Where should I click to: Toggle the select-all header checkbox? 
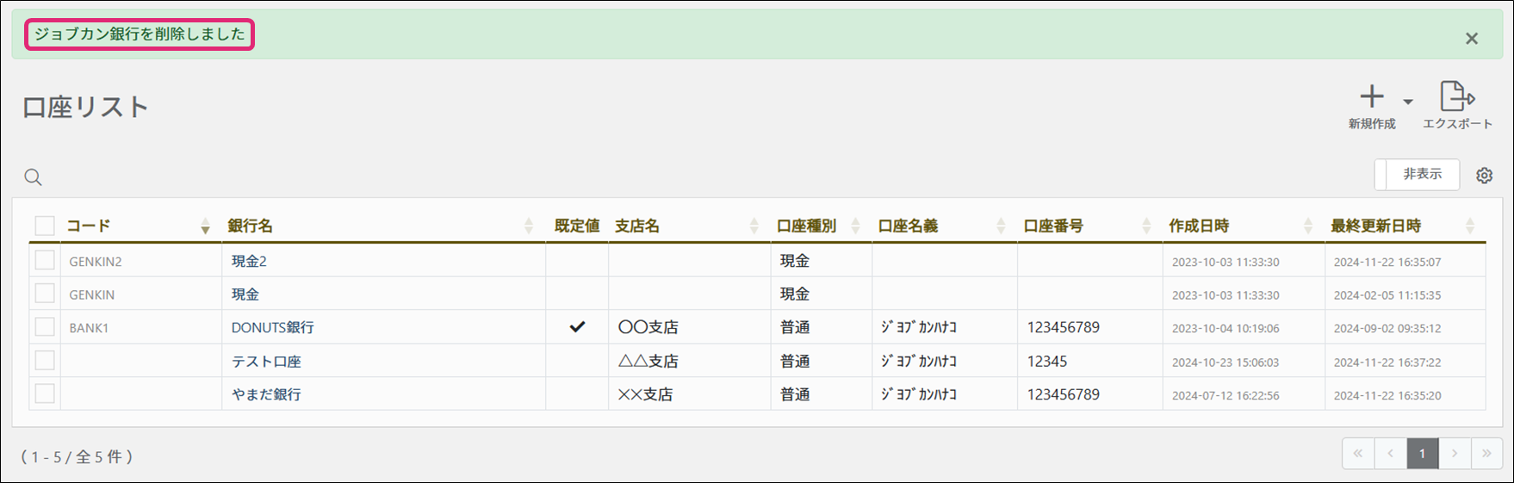pyautogui.click(x=45, y=226)
